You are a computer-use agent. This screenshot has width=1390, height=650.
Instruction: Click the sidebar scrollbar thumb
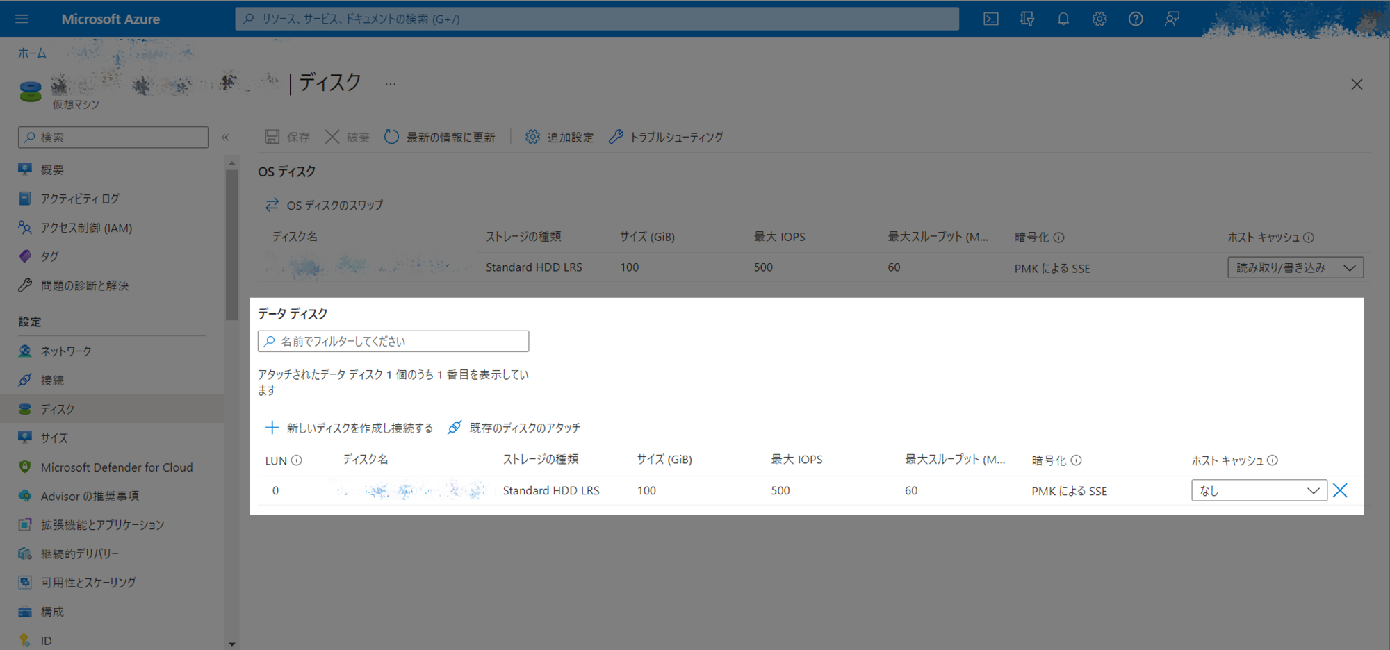232,244
